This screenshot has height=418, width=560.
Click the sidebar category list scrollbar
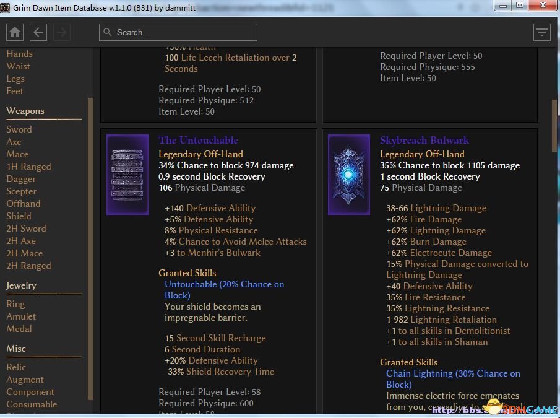90,248
